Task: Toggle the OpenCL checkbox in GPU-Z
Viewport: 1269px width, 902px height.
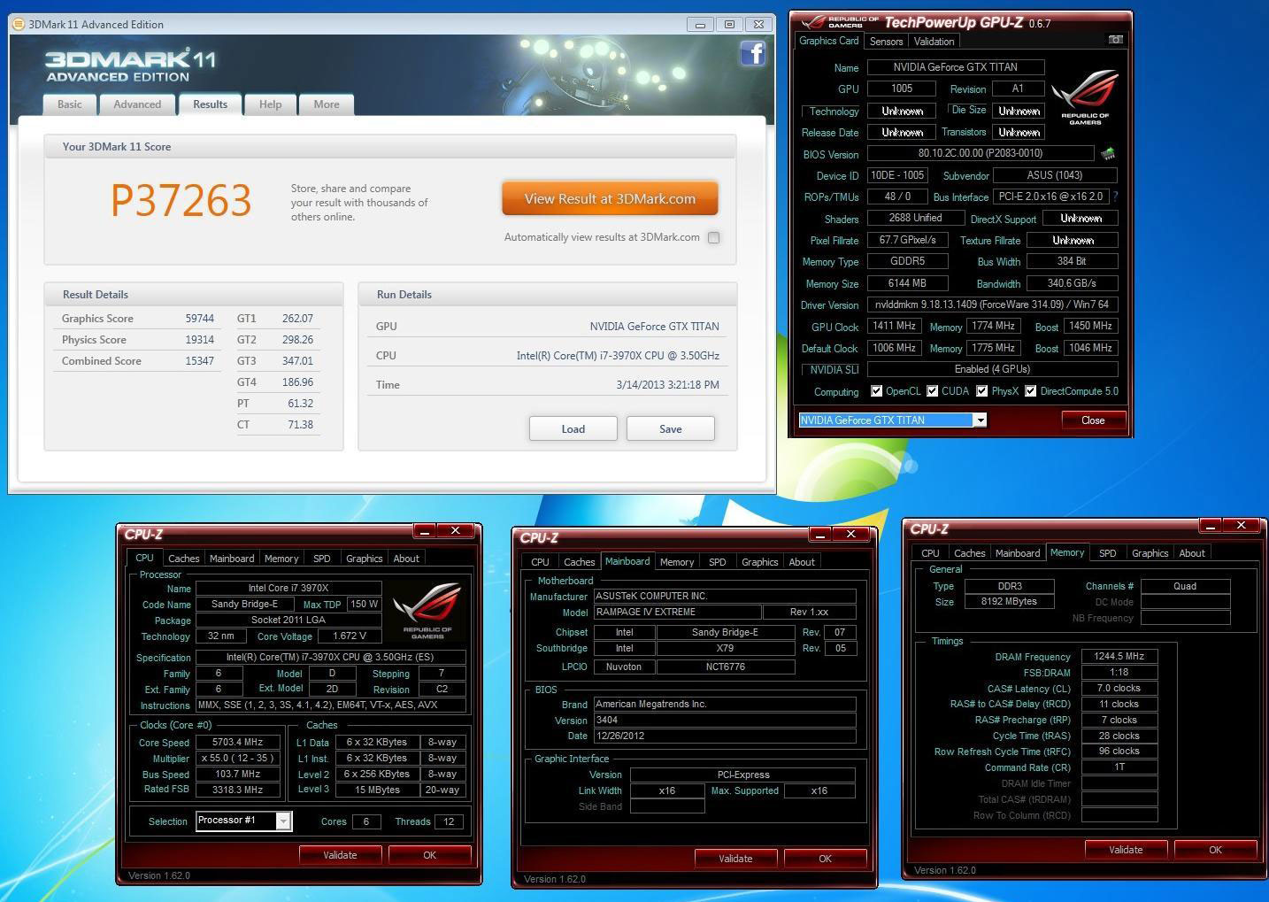Action: (x=876, y=391)
